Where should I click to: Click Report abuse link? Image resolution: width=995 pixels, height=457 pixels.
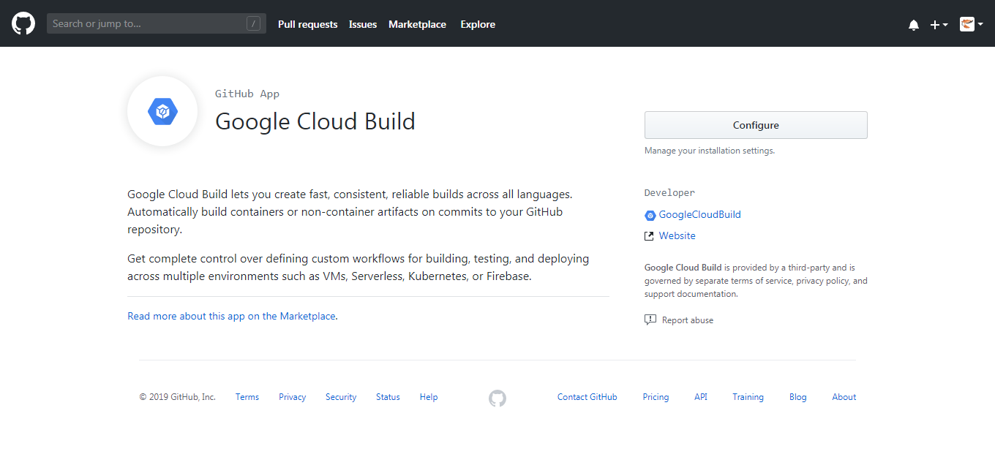tap(687, 320)
